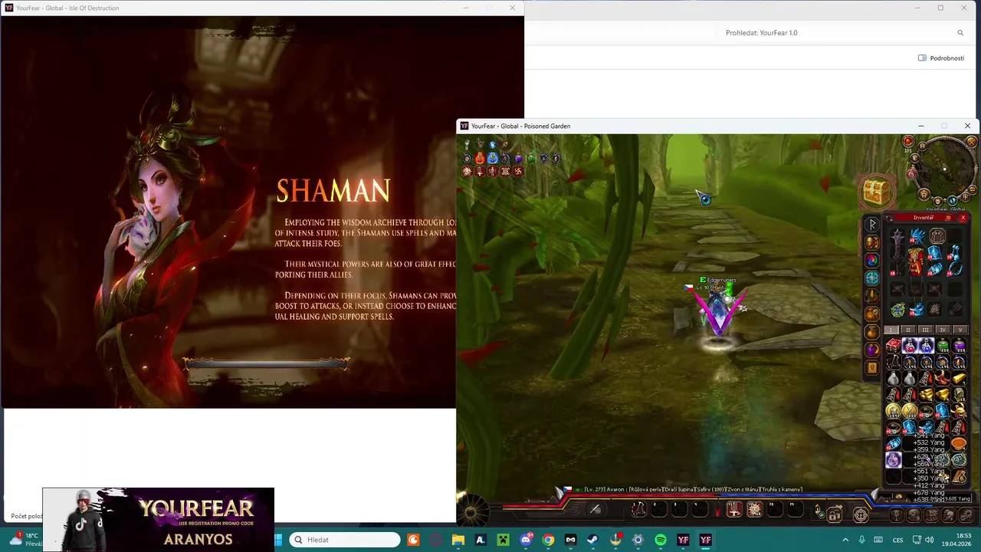Open the colorful swirl sidebar icon
Viewport: 981px width, 552px height.
[x=872, y=261]
